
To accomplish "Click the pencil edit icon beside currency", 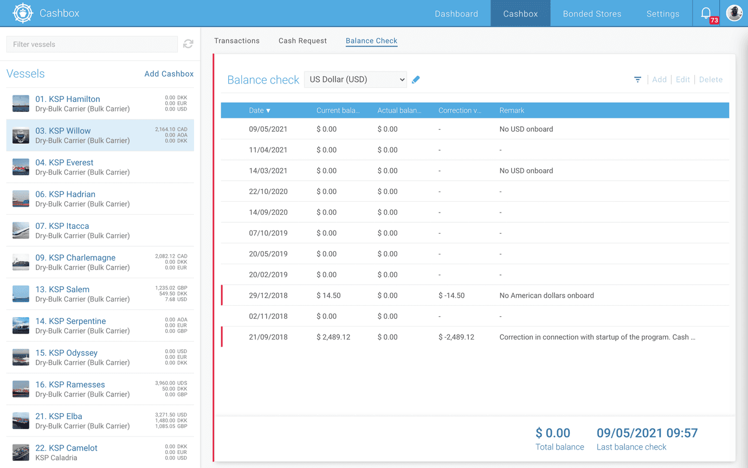I will tap(416, 80).
